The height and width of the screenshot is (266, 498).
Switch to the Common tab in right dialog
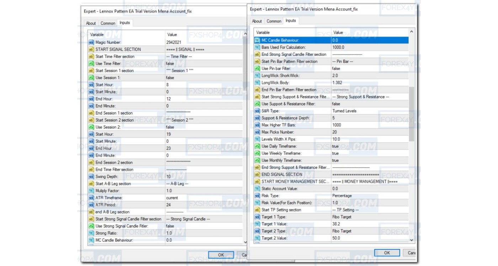click(274, 21)
